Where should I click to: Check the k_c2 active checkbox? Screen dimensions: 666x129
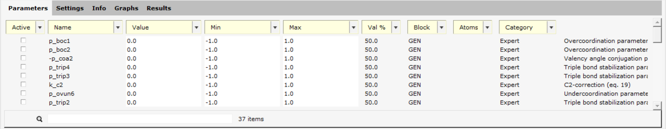pyautogui.click(x=23, y=85)
